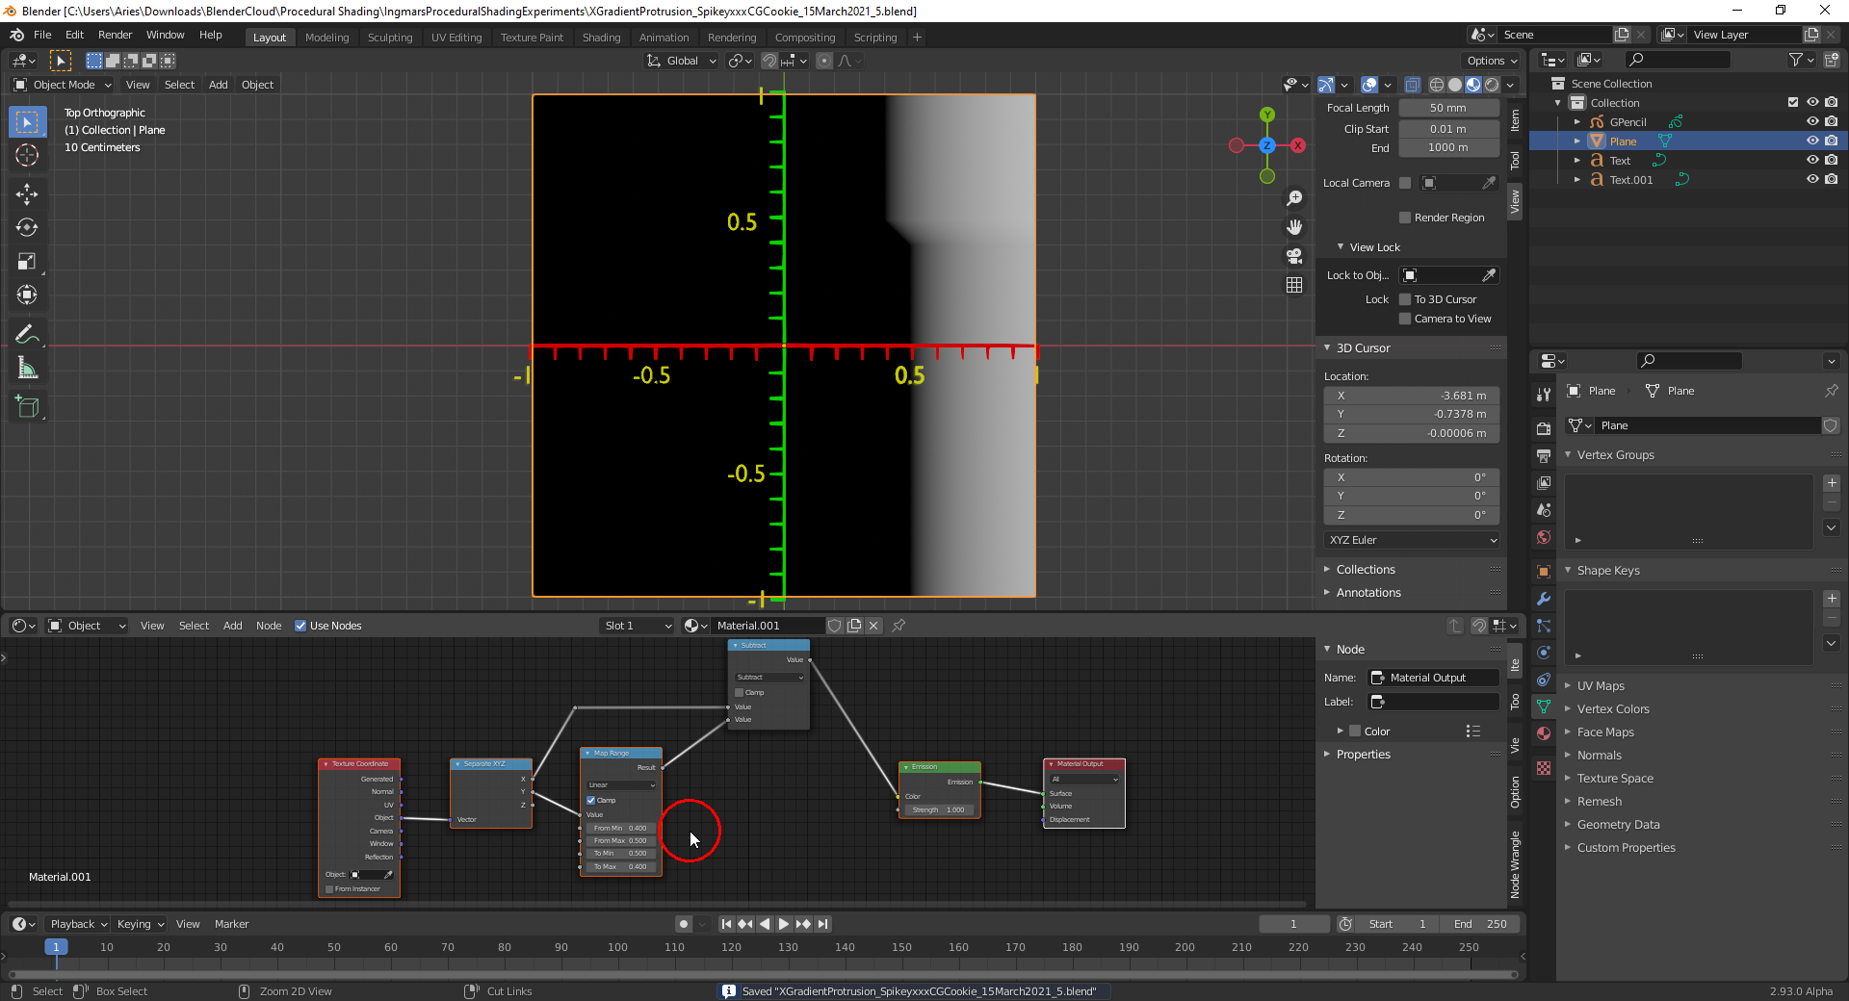Switch to the Shading workspace tab
The image size is (1849, 1001).
click(x=601, y=38)
